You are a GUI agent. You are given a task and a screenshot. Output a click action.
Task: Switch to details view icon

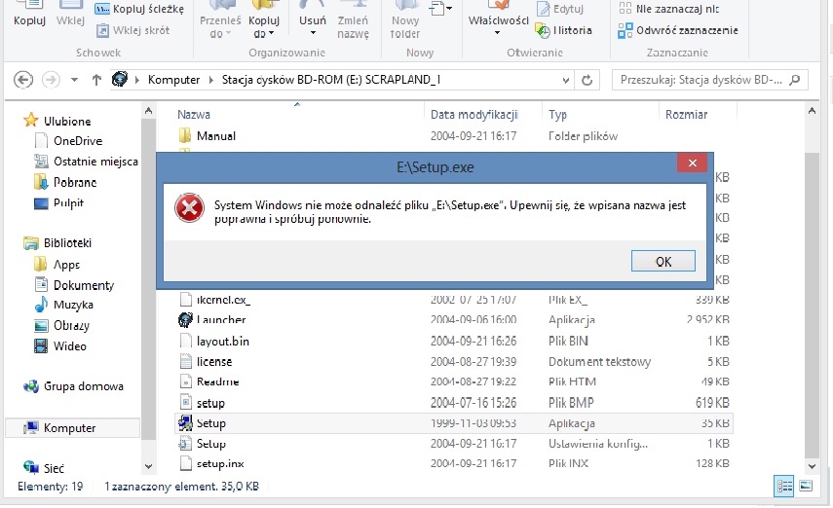coord(784,486)
